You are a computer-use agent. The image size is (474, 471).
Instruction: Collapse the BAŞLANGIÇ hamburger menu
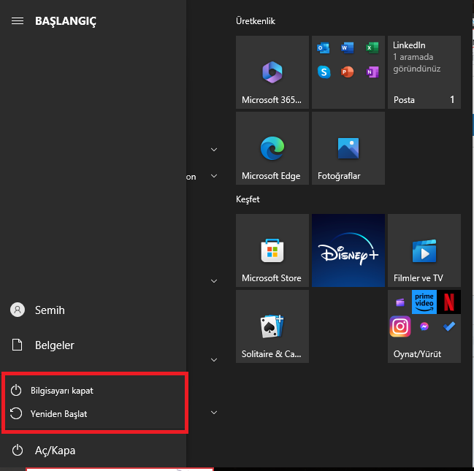tap(18, 21)
